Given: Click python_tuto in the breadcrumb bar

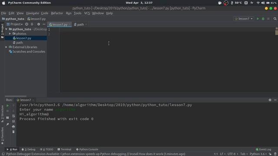Looking at the screenshot, I should click(x=13, y=19).
